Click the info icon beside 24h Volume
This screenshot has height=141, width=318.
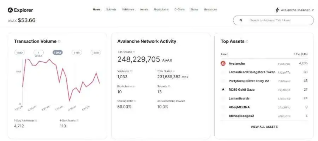click(134, 52)
